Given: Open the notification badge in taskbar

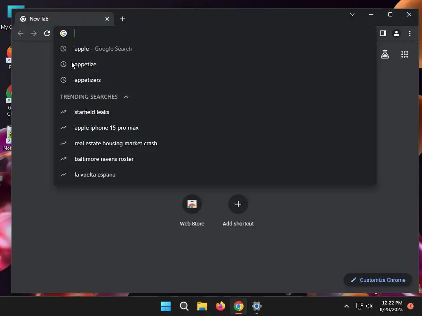Looking at the screenshot, I should point(410,306).
